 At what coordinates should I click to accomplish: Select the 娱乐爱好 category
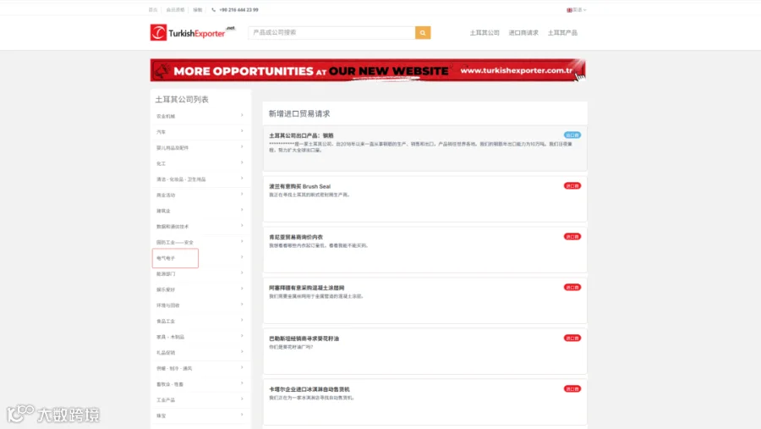click(x=166, y=289)
